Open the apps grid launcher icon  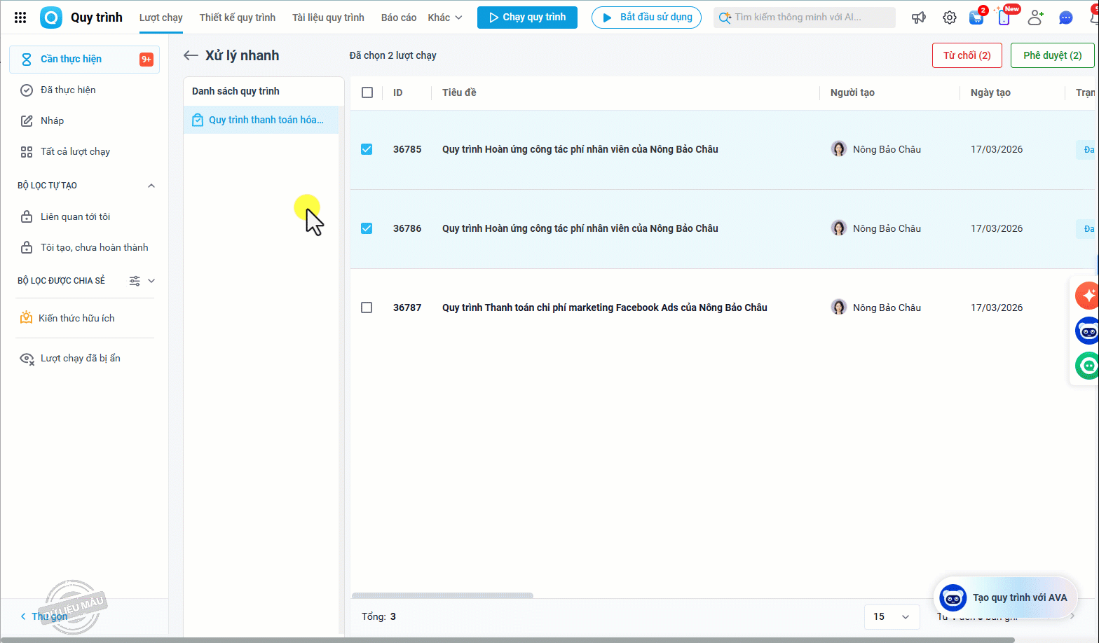point(20,18)
